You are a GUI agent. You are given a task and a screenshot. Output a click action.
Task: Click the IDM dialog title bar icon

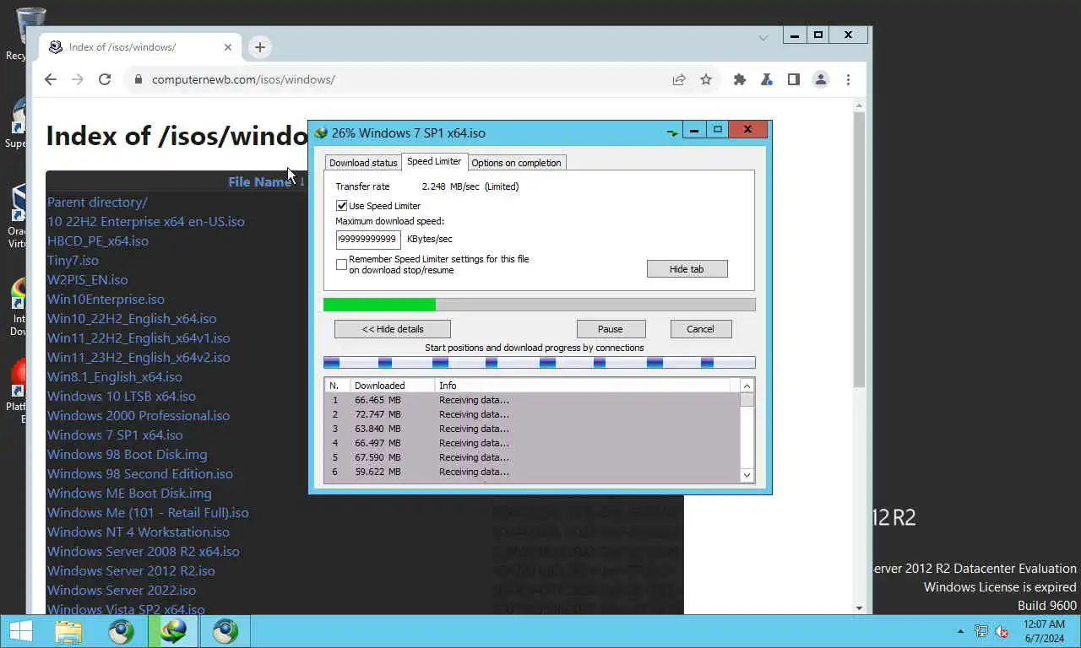pos(321,132)
